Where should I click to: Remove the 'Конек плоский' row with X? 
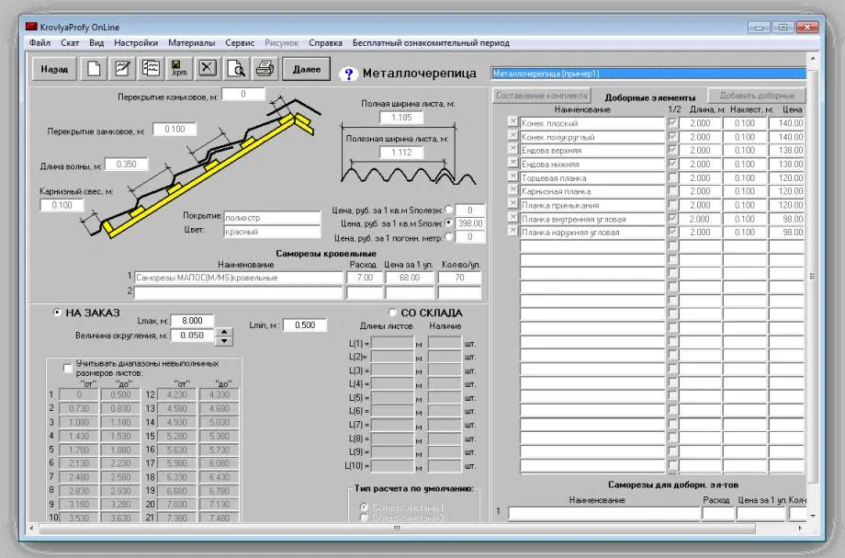513,122
